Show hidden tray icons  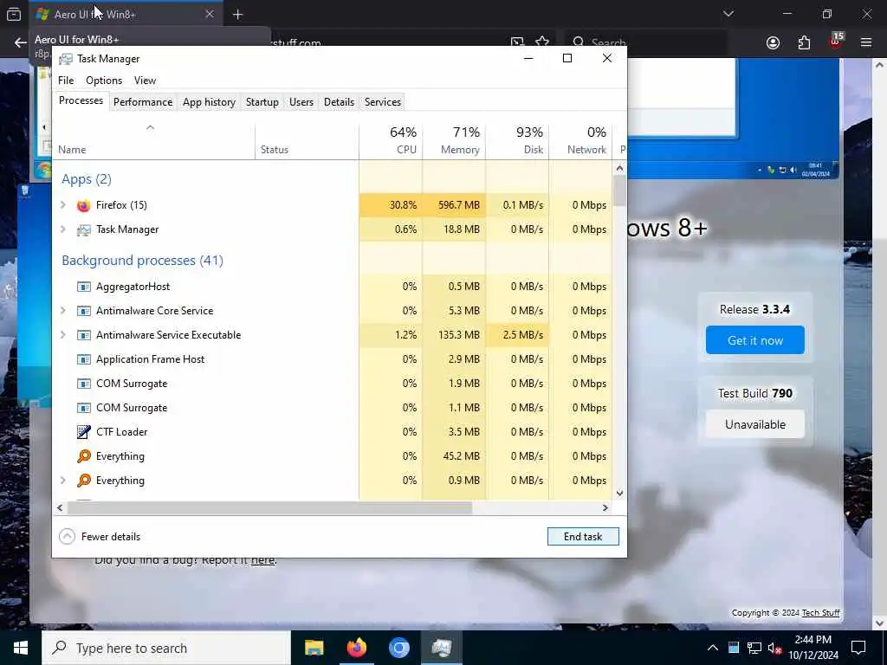click(x=713, y=648)
